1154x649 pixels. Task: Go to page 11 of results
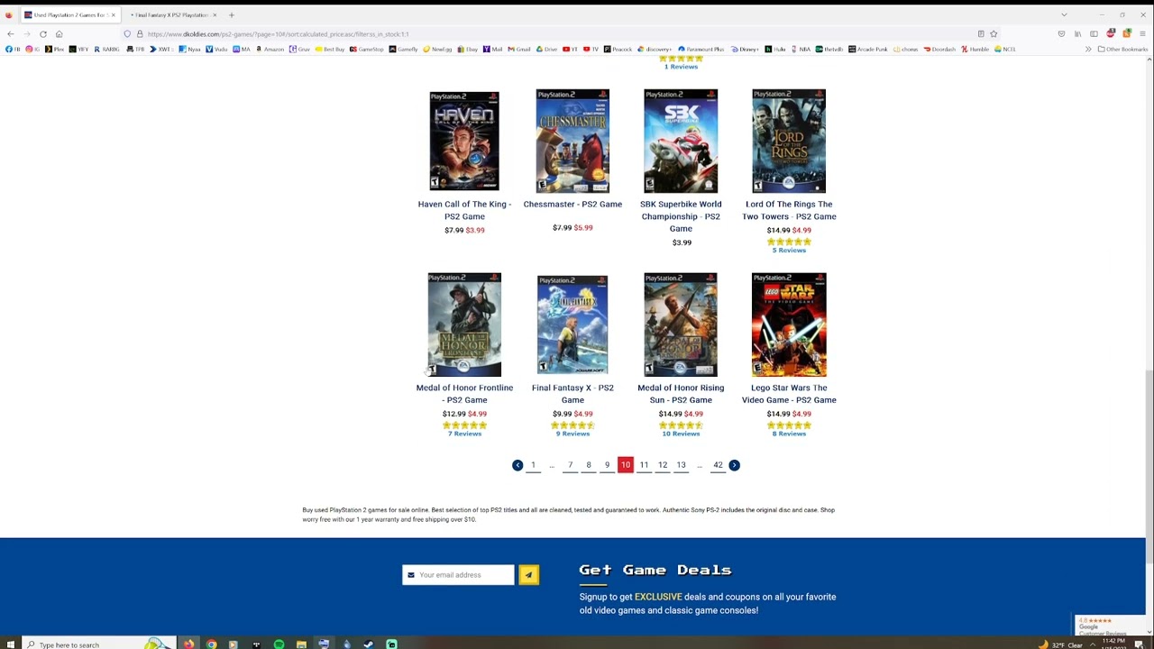point(644,465)
